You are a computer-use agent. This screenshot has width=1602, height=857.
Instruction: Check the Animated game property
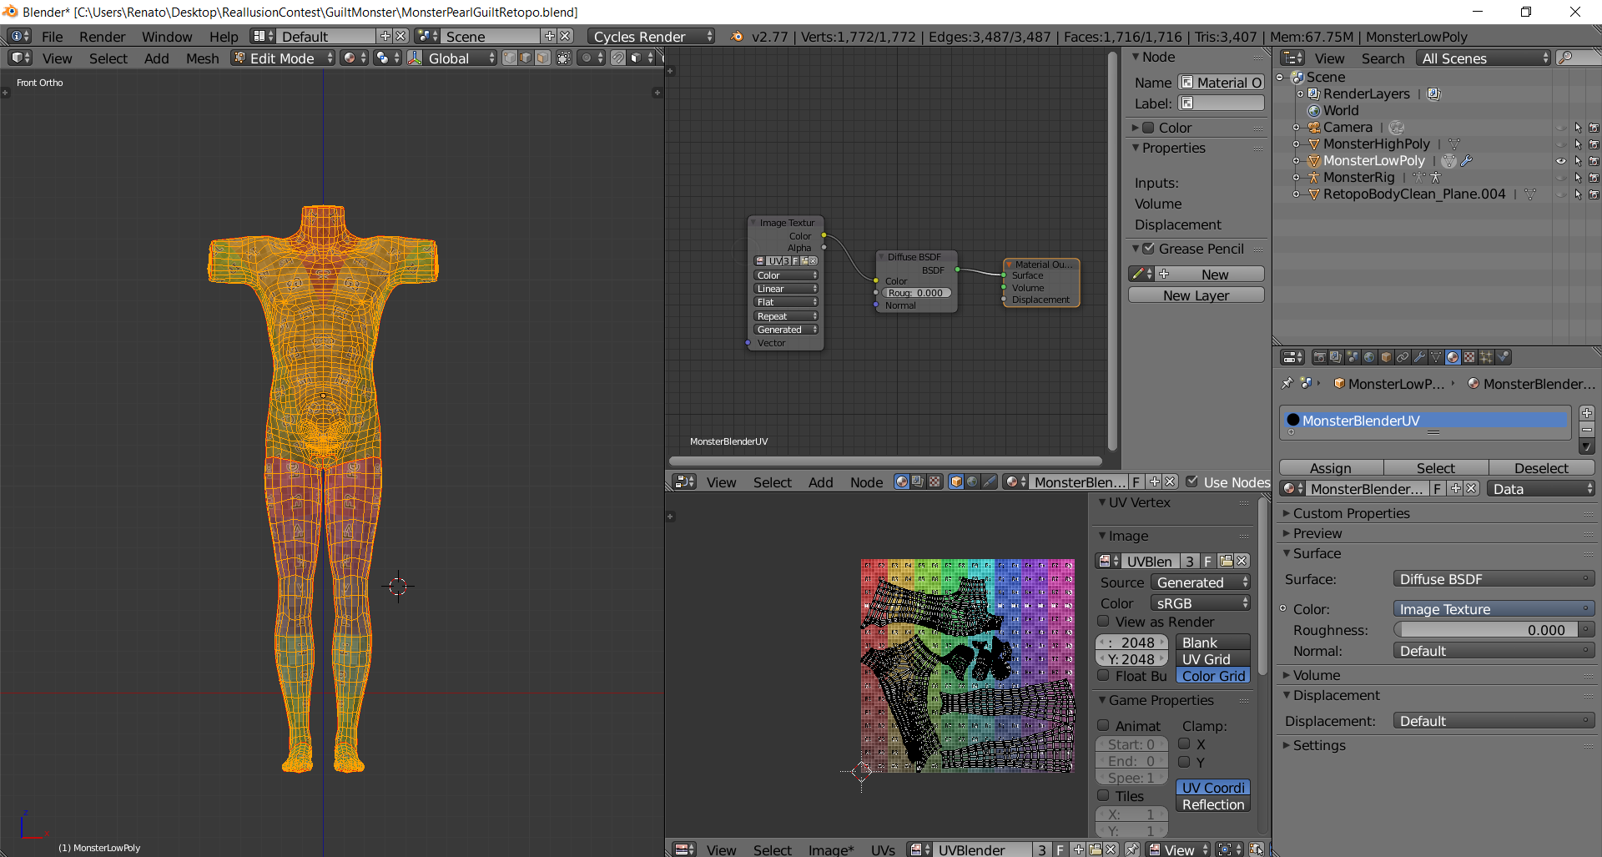coord(1103,725)
